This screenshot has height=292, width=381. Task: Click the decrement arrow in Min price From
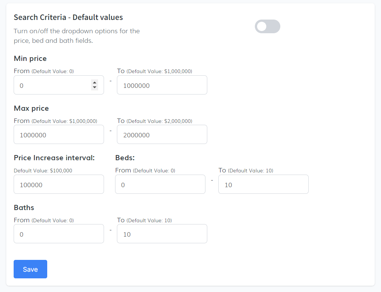[95, 87]
